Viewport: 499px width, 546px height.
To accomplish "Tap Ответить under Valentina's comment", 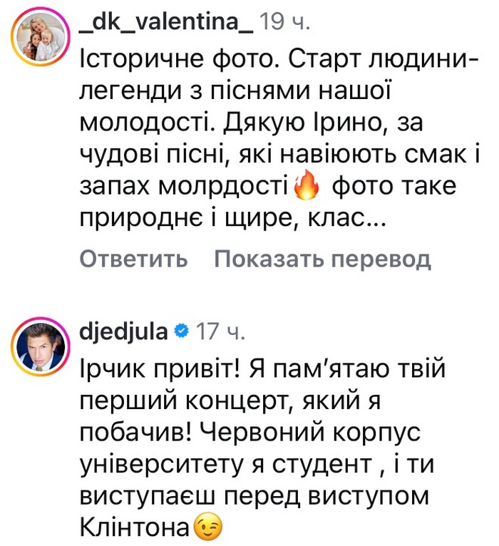I will (x=134, y=259).
